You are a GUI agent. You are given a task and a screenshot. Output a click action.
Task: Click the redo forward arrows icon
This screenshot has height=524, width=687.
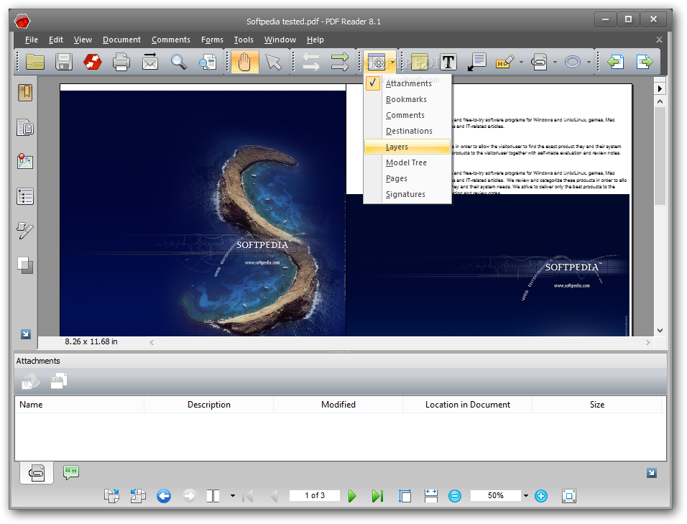pyautogui.click(x=340, y=62)
